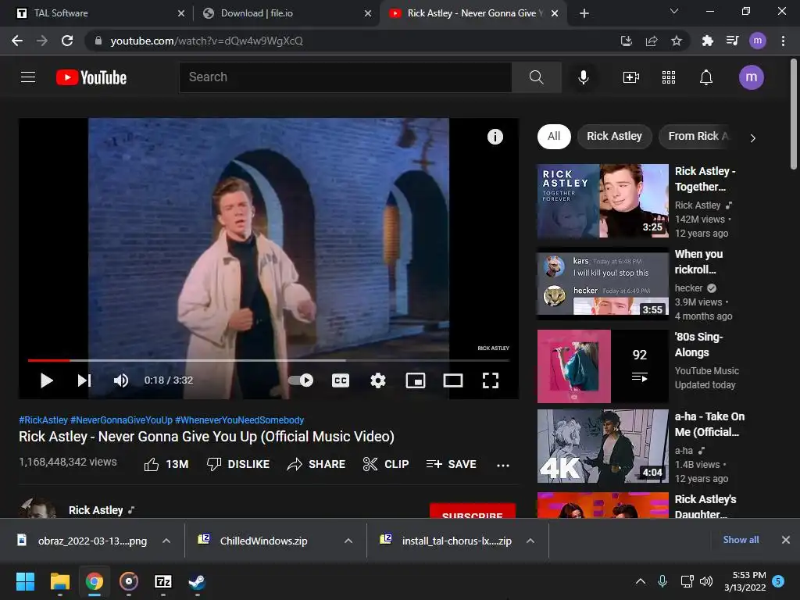The width and height of the screenshot is (800, 600).
Task: Open the YouTube apps grid icon
Action: (x=669, y=77)
